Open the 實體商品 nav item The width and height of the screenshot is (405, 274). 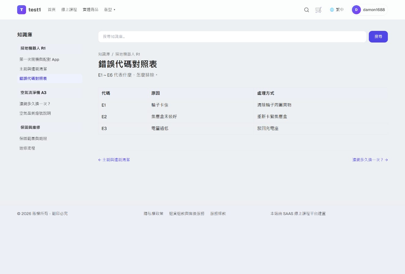(90, 10)
